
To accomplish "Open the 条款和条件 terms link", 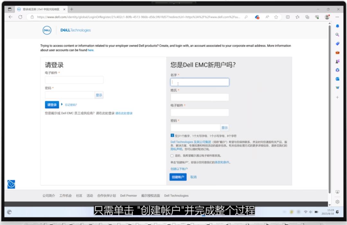I will 222,162.
